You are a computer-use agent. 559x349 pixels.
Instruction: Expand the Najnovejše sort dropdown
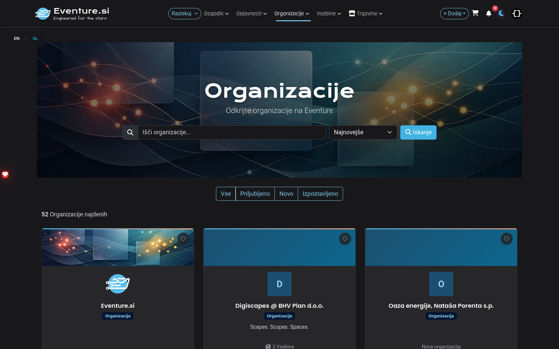(363, 132)
